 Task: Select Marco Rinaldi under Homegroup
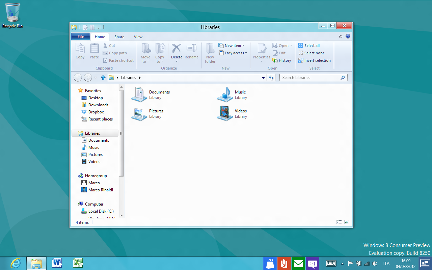[97, 190]
